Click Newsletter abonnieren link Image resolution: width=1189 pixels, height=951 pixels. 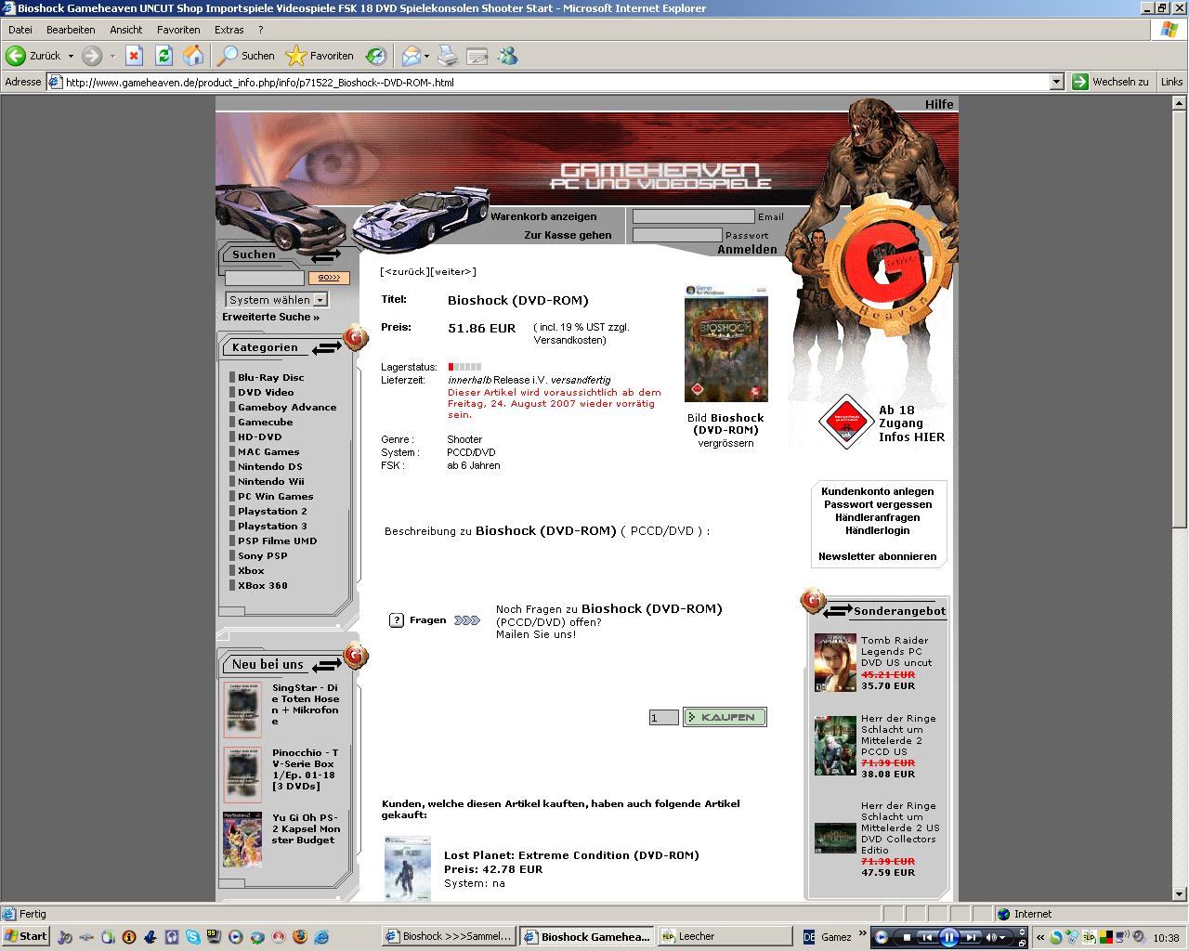click(877, 556)
